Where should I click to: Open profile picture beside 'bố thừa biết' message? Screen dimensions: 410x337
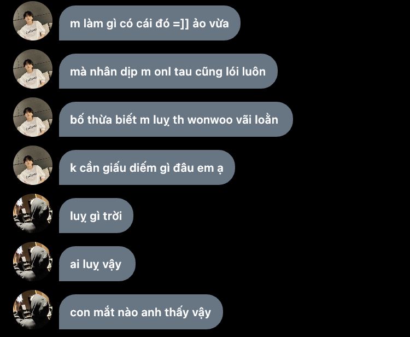[x=33, y=117]
